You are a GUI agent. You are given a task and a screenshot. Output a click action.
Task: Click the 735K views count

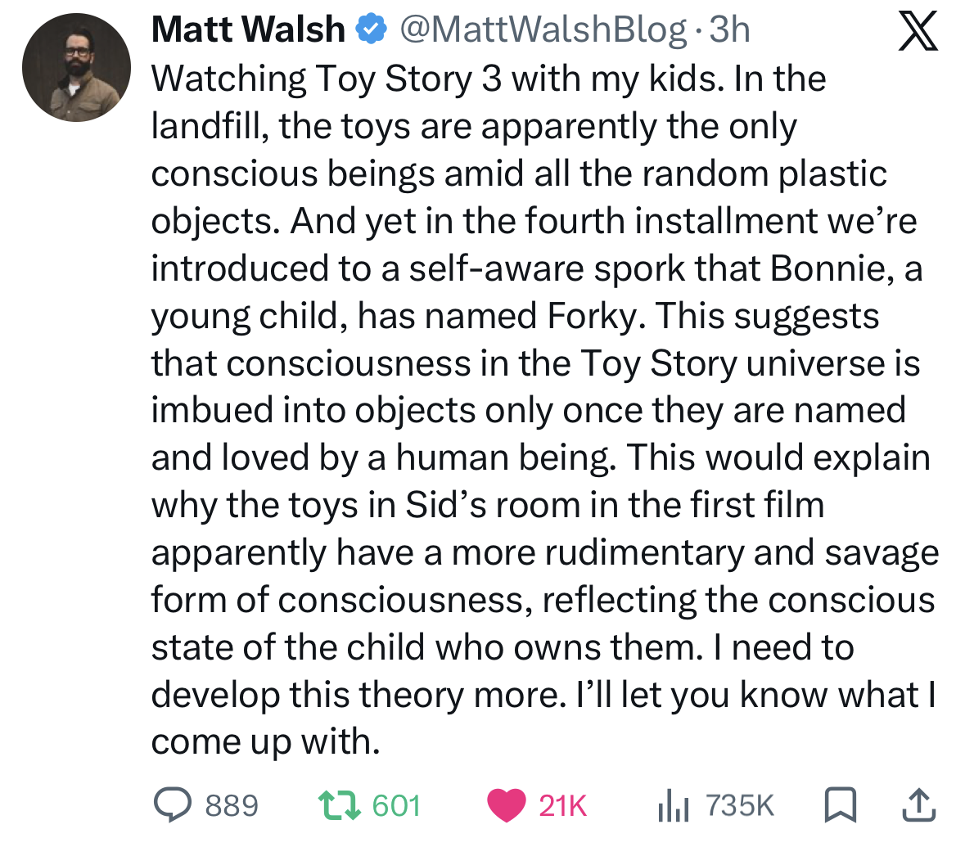pyautogui.click(x=740, y=805)
